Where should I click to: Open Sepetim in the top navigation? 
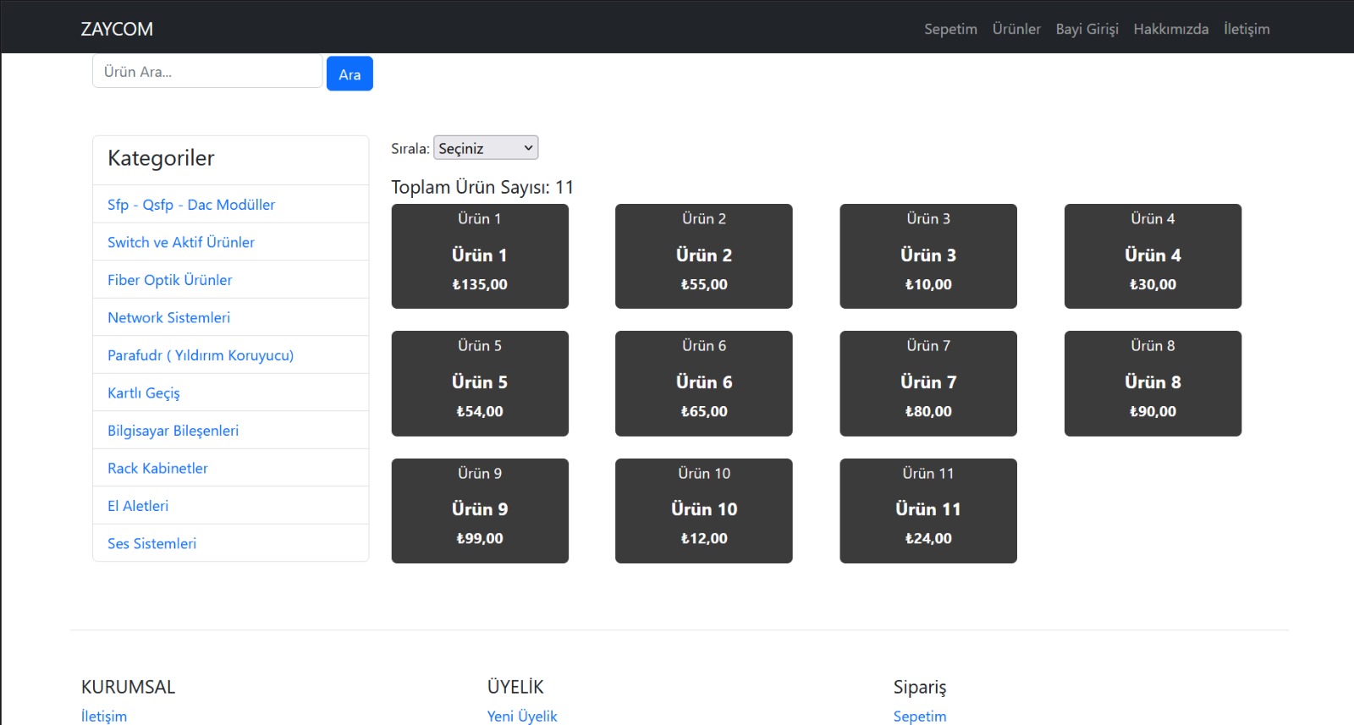click(950, 29)
